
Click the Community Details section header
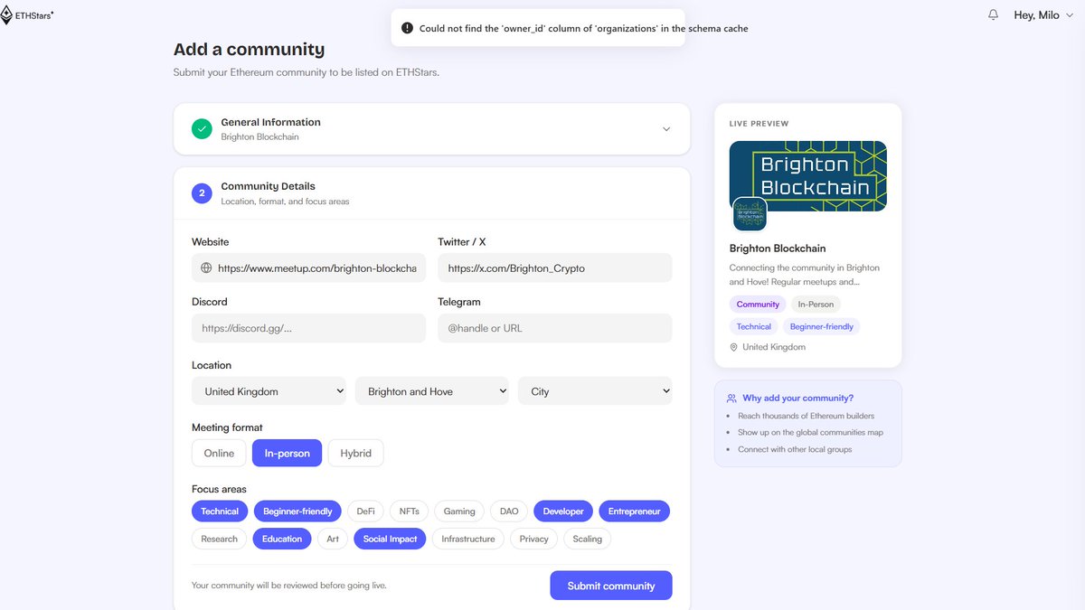432,193
